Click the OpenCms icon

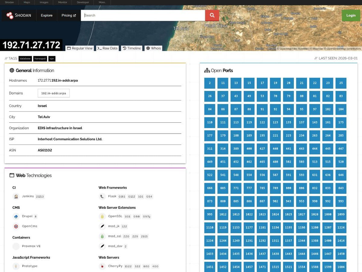pos(16,226)
